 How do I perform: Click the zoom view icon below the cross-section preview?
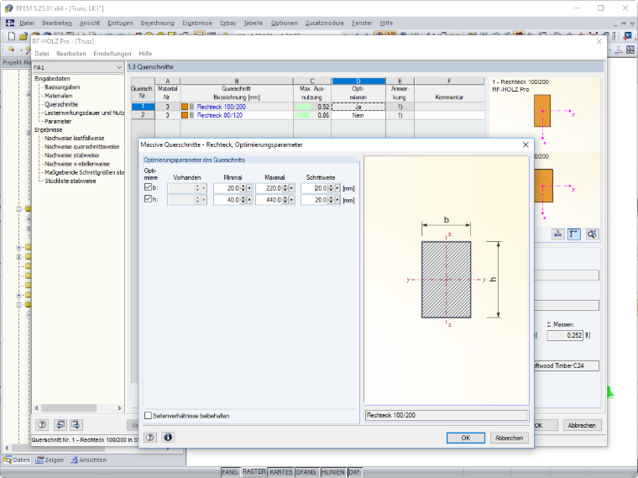click(592, 234)
